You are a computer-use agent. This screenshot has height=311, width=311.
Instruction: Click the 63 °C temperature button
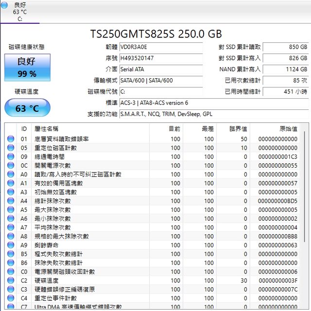[x=27, y=108]
